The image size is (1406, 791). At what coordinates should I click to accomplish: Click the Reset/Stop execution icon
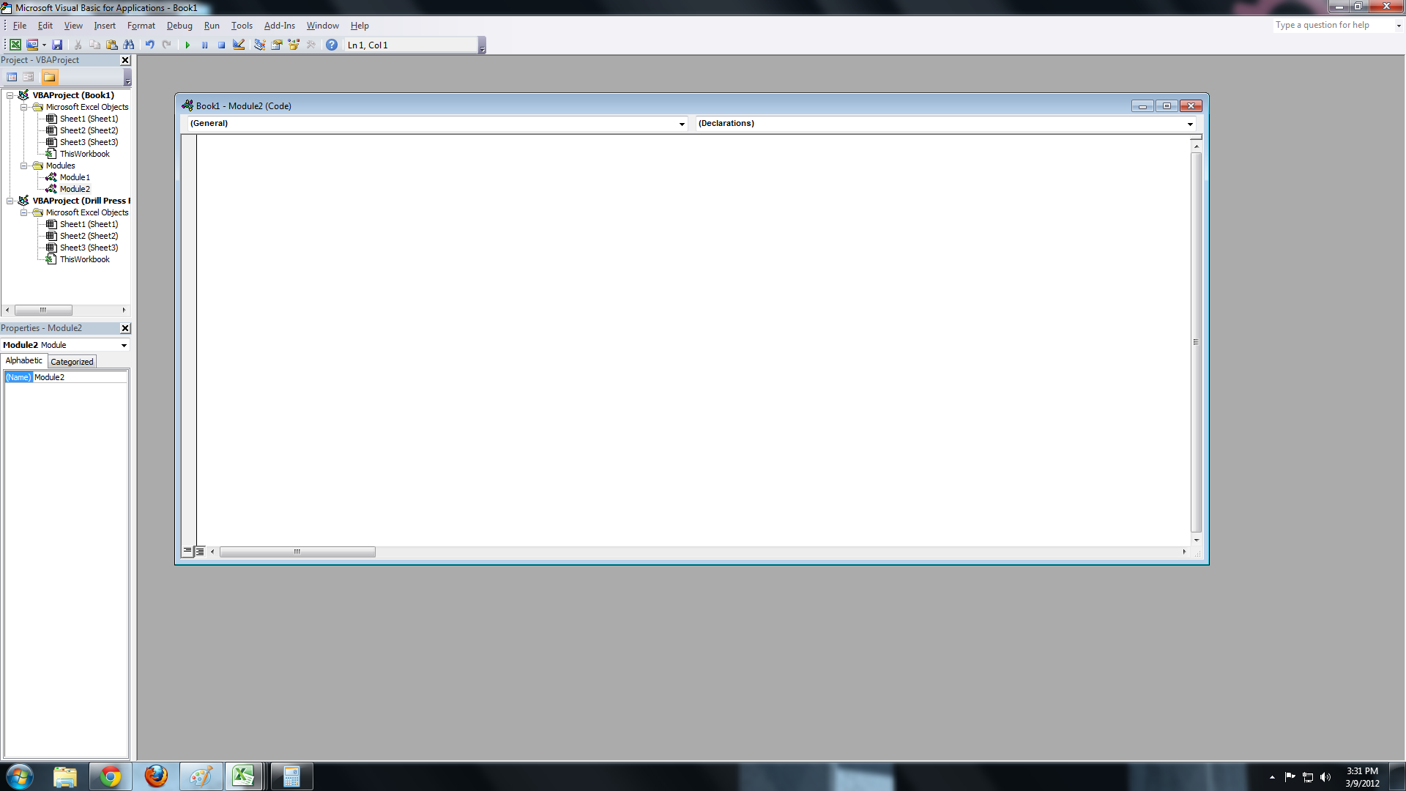219,45
